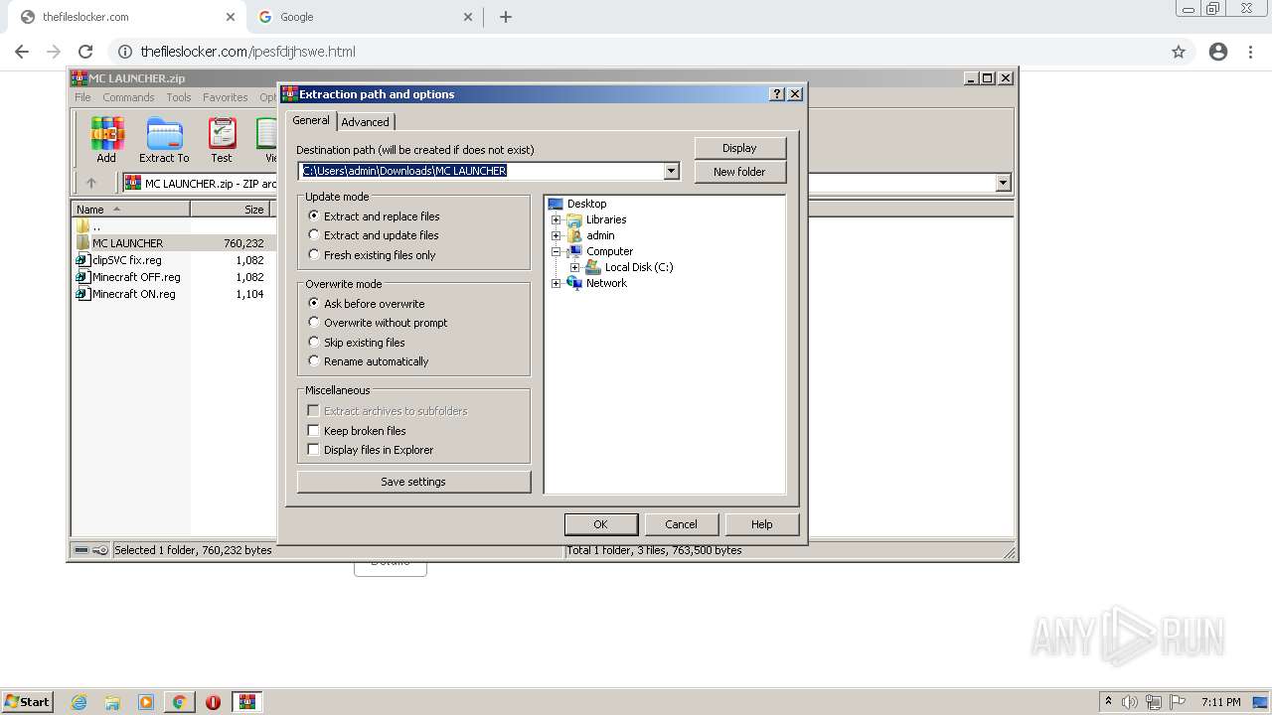1272x715 pixels.
Task: Select Skip existing files
Action: pyautogui.click(x=358, y=343)
